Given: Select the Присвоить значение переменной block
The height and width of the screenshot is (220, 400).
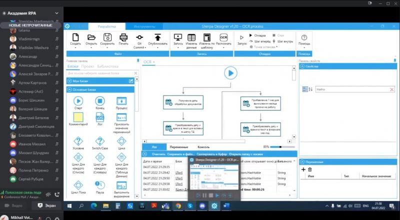Looking at the screenshot, I should 121,117.
